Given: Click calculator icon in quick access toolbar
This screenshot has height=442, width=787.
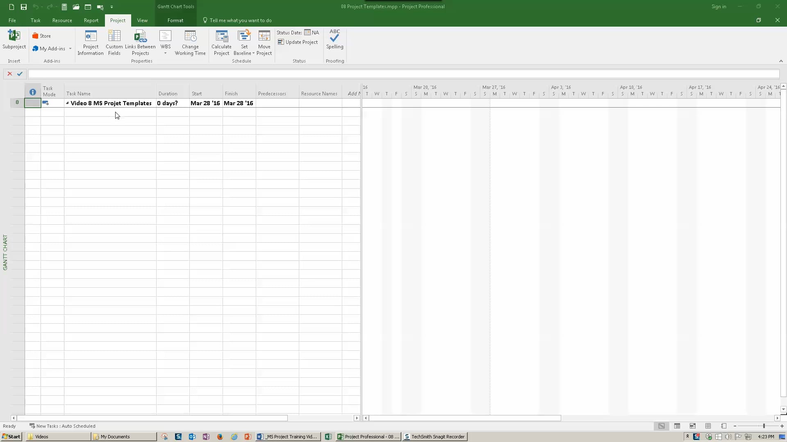Looking at the screenshot, I should 64,7.
